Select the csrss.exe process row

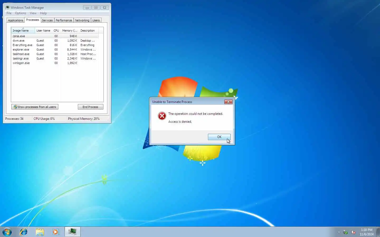click(55, 36)
